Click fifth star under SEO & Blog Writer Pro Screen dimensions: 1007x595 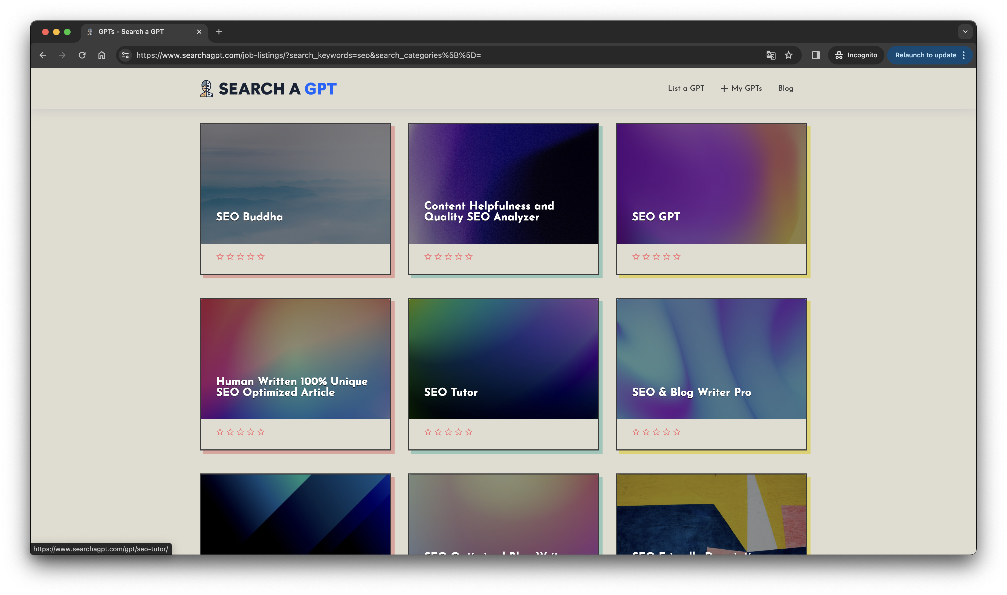coord(677,432)
